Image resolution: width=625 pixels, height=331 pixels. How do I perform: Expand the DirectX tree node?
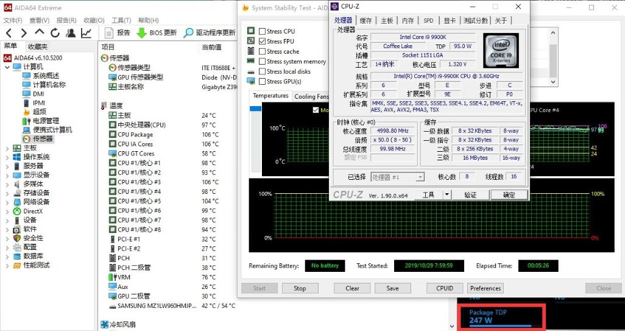click(x=7, y=211)
